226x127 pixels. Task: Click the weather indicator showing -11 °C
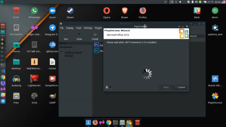(208, 2)
